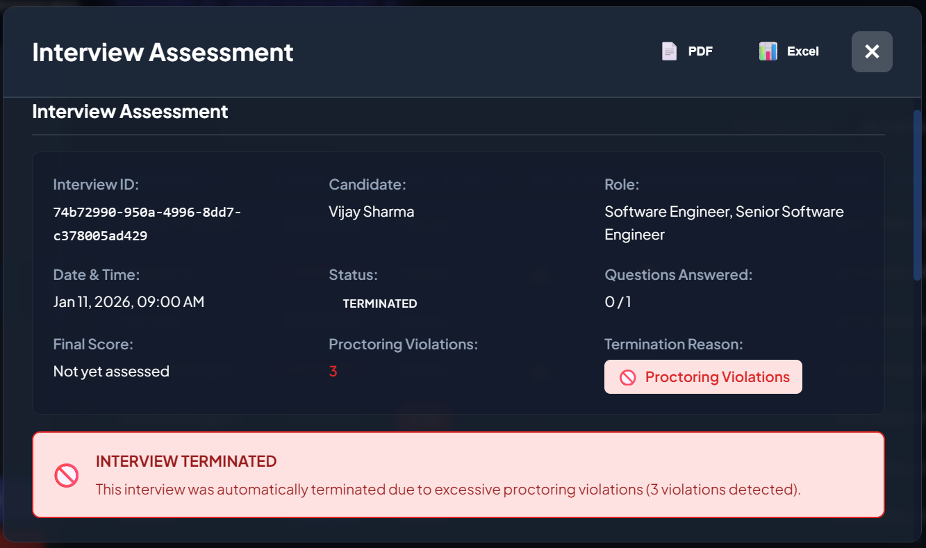Click the spreadsheet glyph next to Excel label

(767, 51)
